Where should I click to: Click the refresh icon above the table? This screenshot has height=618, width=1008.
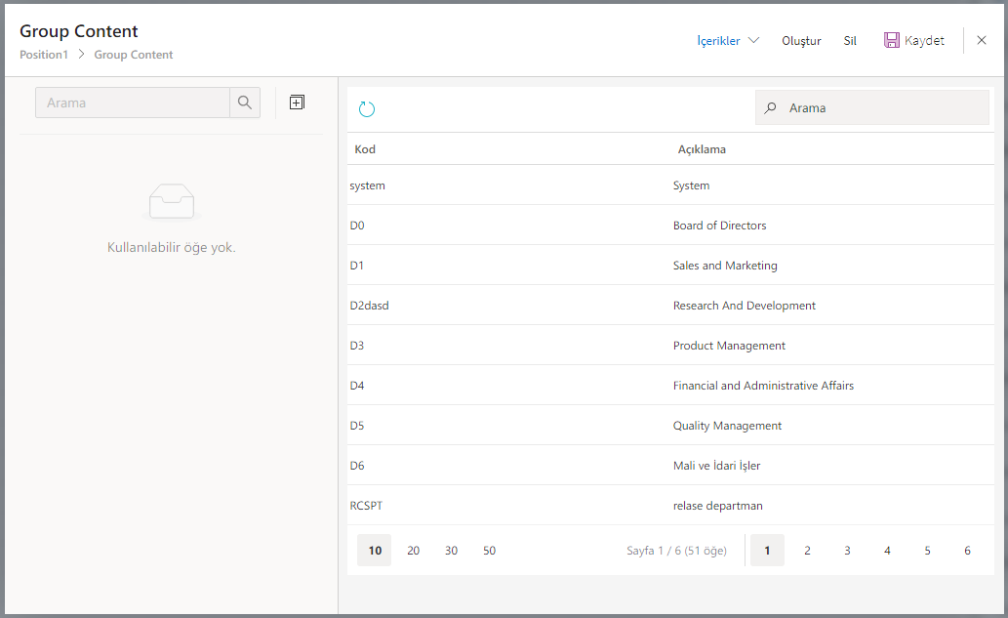click(367, 108)
